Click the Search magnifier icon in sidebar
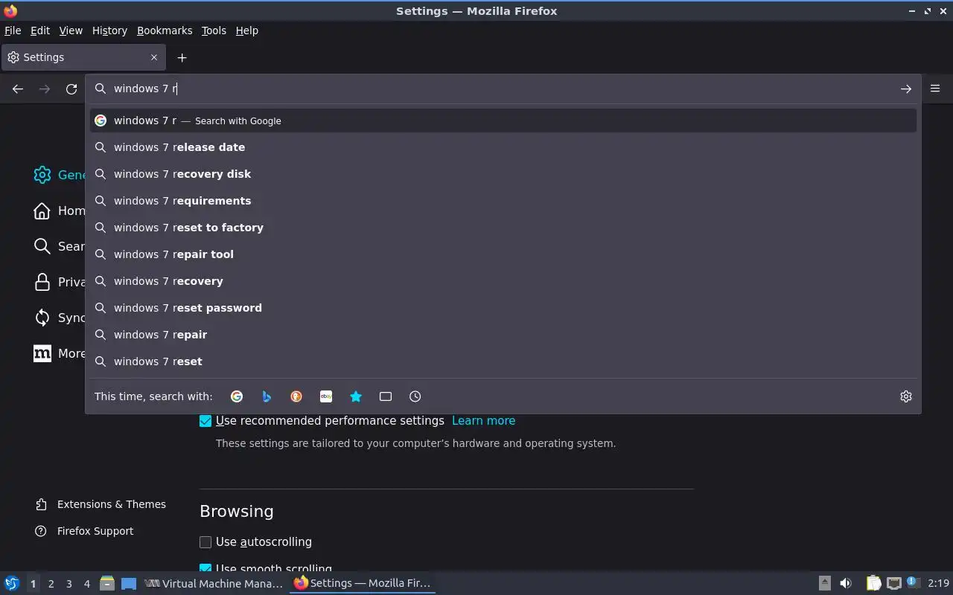The image size is (953, 595). click(42, 246)
